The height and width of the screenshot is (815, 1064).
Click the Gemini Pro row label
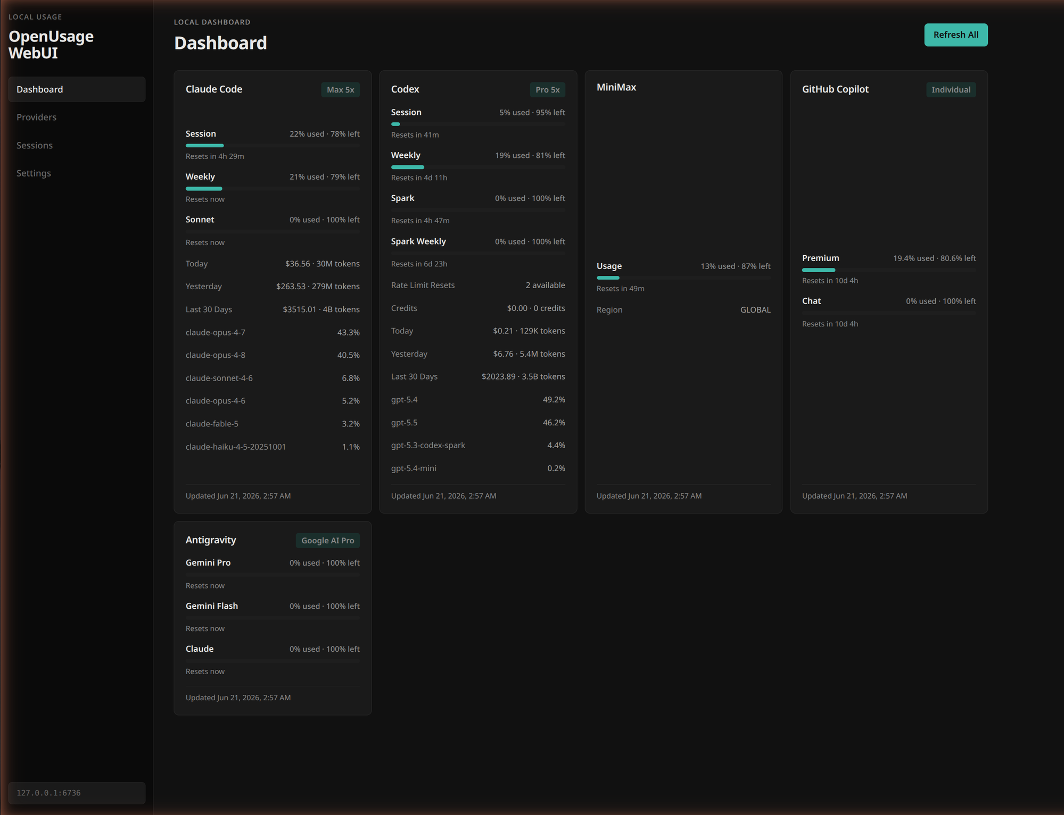[208, 562]
